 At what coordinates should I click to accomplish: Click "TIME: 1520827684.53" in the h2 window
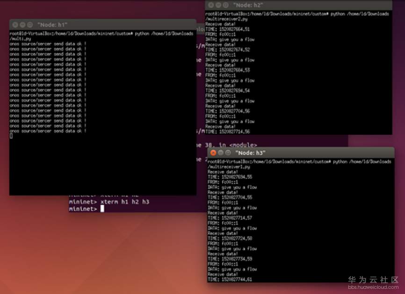pos(228,70)
